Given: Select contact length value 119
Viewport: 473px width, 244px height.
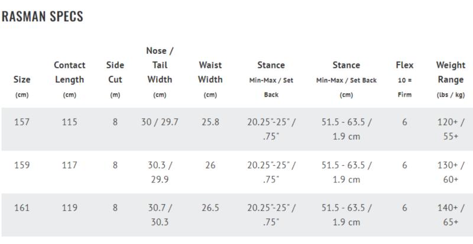Looking at the screenshot, I should point(69,208).
